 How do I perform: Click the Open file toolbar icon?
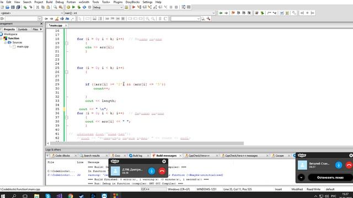pyautogui.click(x=7, y=7)
